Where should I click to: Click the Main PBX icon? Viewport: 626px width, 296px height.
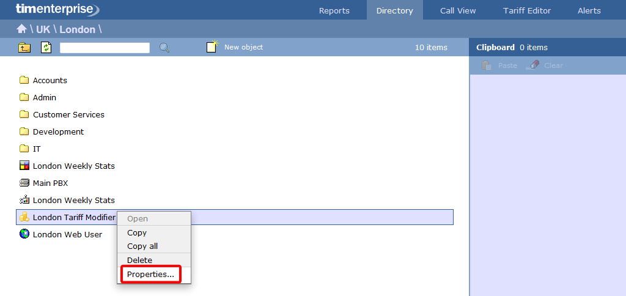(x=24, y=183)
